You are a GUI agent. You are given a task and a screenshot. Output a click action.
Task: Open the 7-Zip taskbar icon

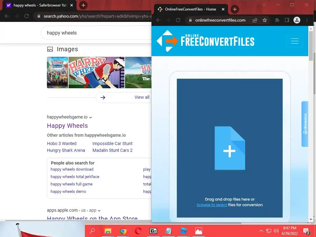153,231
